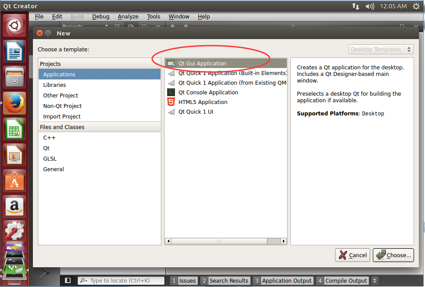The width and height of the screenshot is (425, 287).
Task: Open the Issues output pane
Action: (x=184, y=280)
